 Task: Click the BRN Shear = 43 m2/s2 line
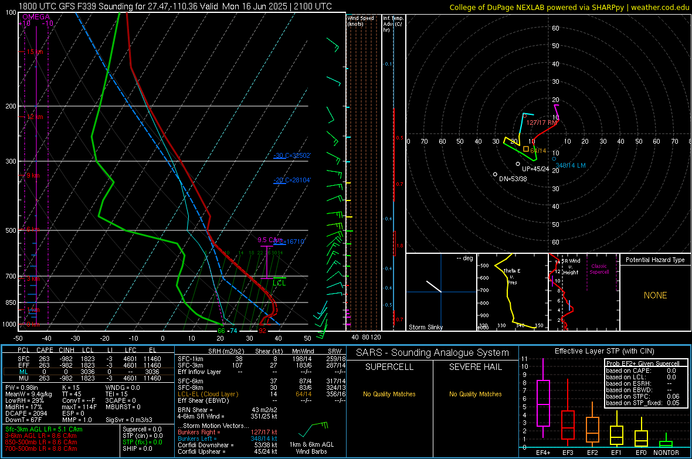pyautogui.click(x=228, y=410)
